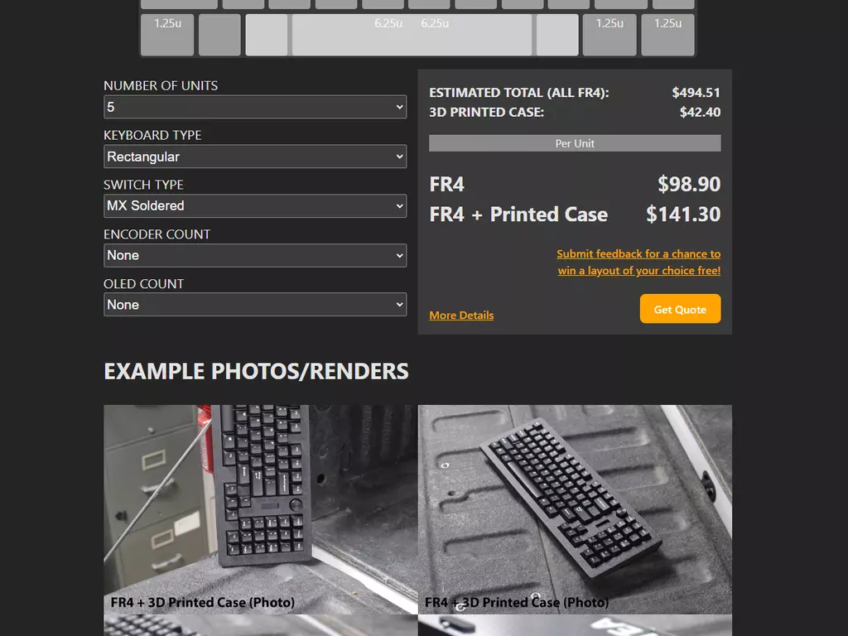Expand the Keyboard Type selector showing Rectangular
The width and height of the screenshot is (848, 636).
coord(255,157)
